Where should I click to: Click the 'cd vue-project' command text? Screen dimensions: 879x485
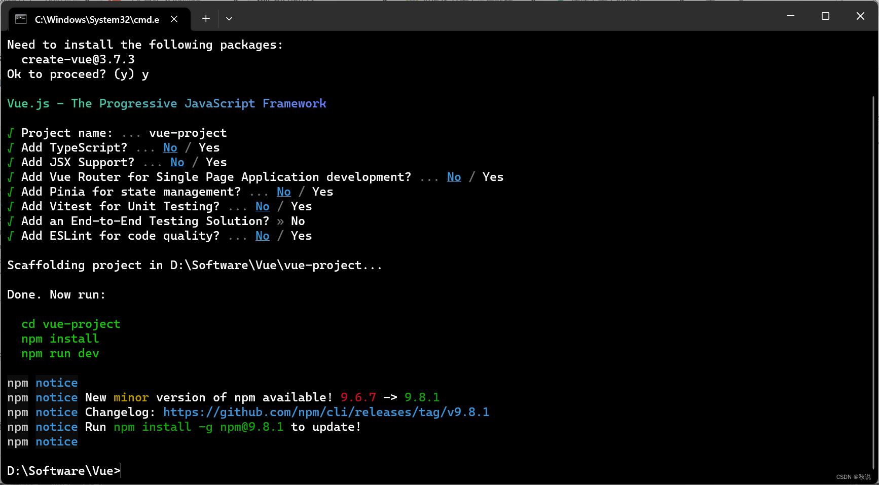71,324
